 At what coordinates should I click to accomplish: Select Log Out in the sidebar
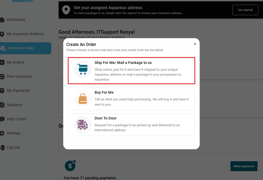(13, 147)
